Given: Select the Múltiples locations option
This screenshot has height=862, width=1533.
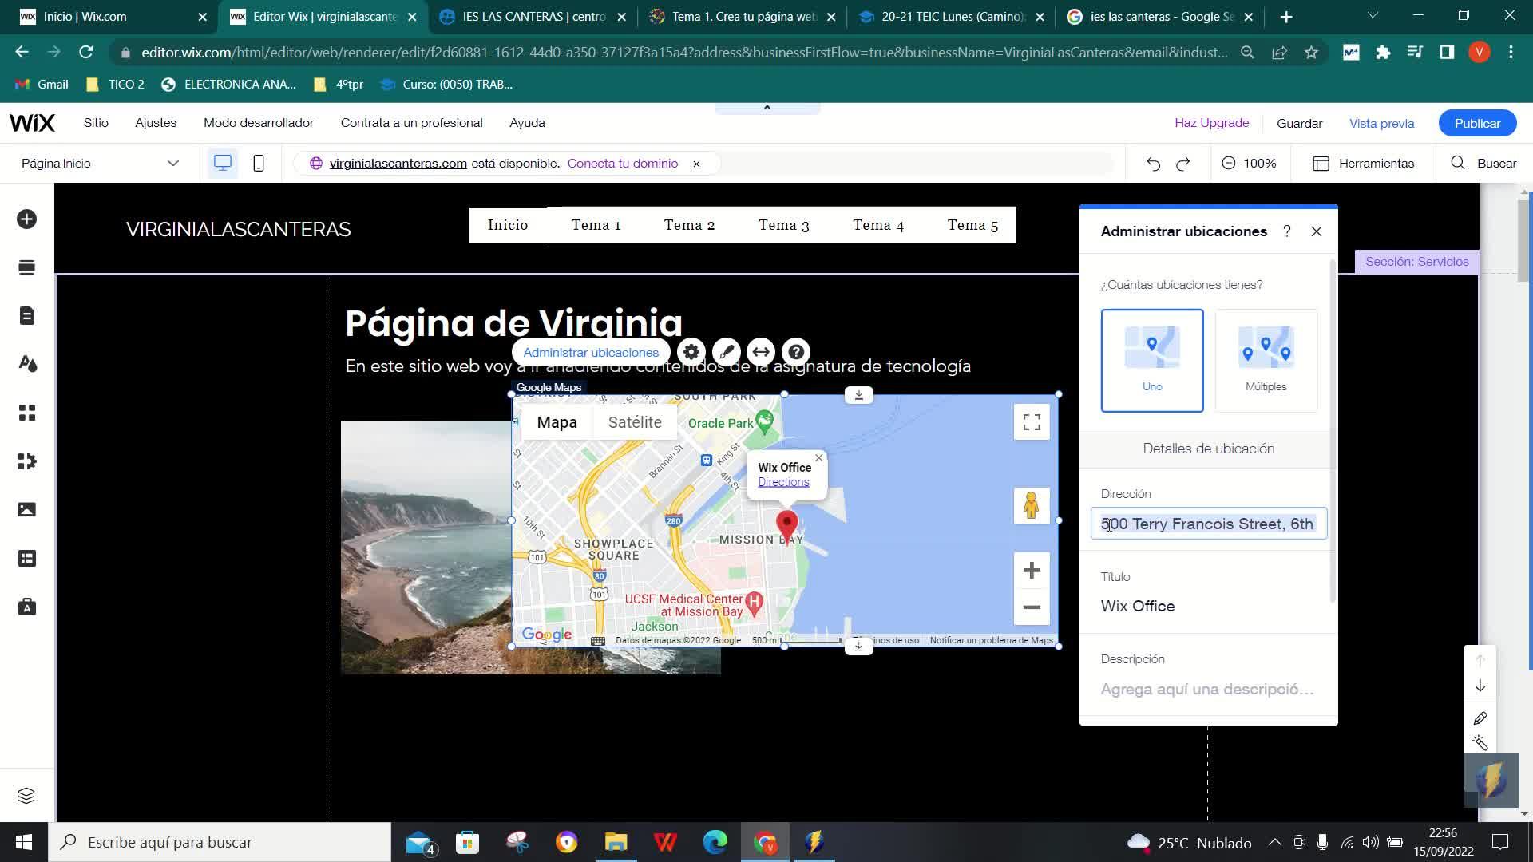Looking at the screenshot, I should tap(1266, 361).
